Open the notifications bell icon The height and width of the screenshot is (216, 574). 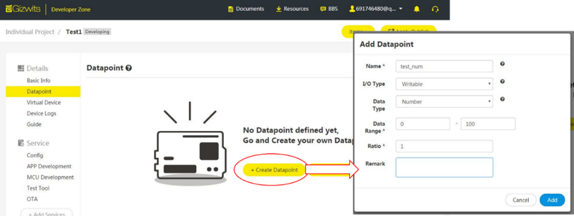417,9
